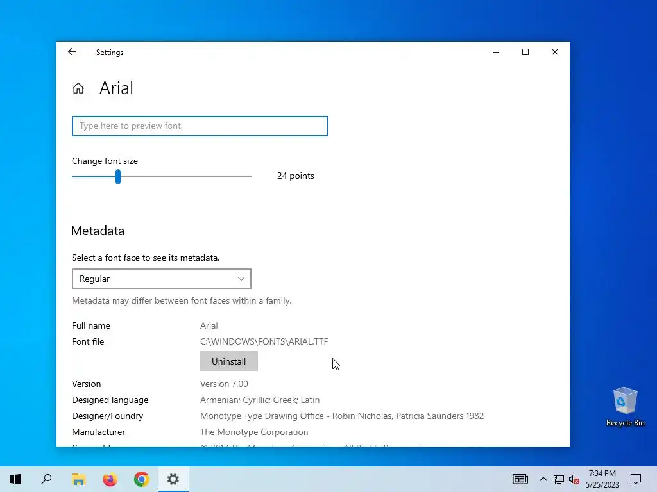Show hidden system tray icons
The height and width of the screenshot is (492, 657).
point(543,479)
